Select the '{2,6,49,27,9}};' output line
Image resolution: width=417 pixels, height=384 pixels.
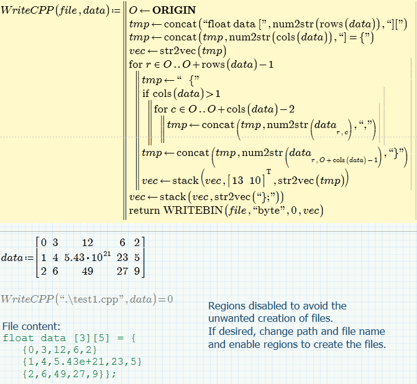click(69, 374)
